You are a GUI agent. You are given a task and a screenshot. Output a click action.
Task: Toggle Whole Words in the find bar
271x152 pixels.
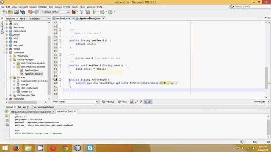[x=136, y=102]
